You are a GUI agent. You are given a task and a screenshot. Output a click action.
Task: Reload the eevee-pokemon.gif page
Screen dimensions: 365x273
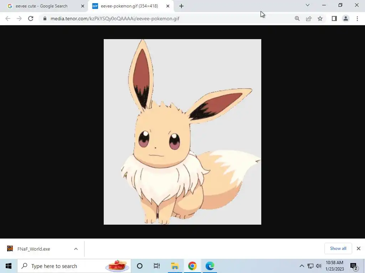tap(31, 18)
